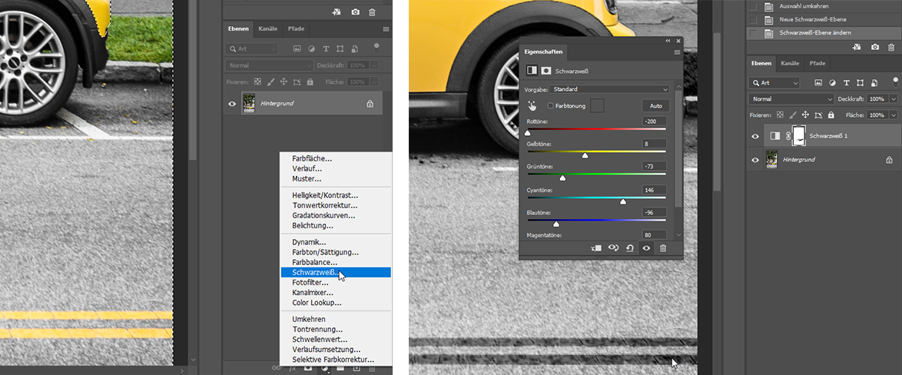Select Schwarzweiß-Ebene ändern history state
Screen dimensions: 902x375
tap(824, 33)
